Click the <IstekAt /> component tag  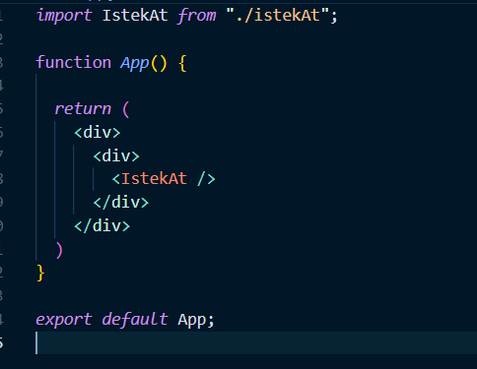click(x=164, y=179)
